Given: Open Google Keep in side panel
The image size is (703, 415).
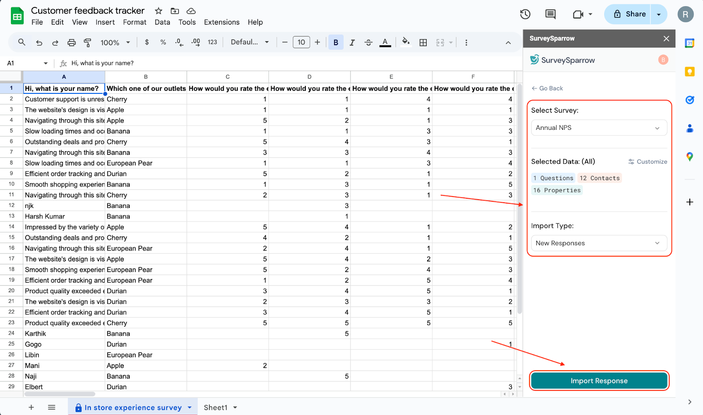Looking at the screenshot, I should [689, 72].
